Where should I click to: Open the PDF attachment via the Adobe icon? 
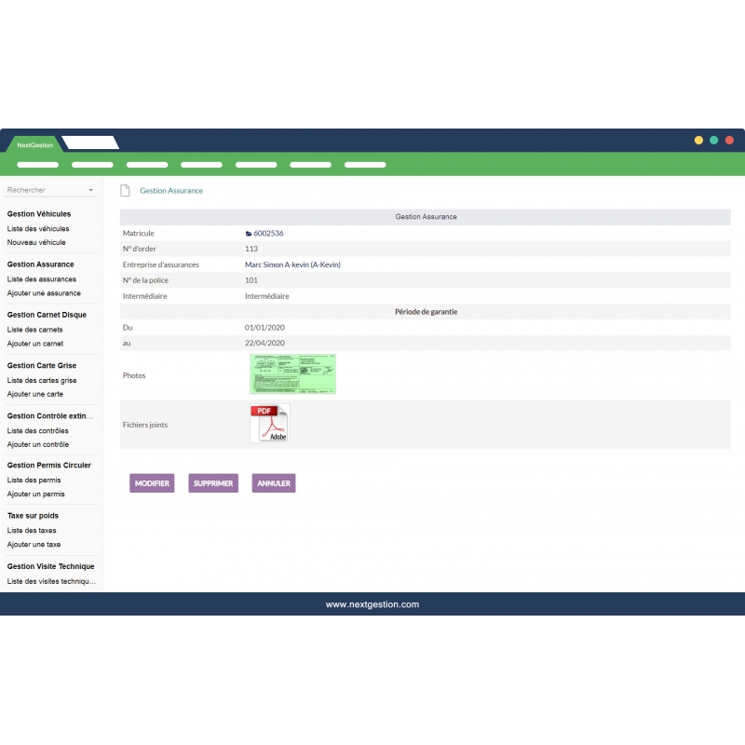pos(269,424)
